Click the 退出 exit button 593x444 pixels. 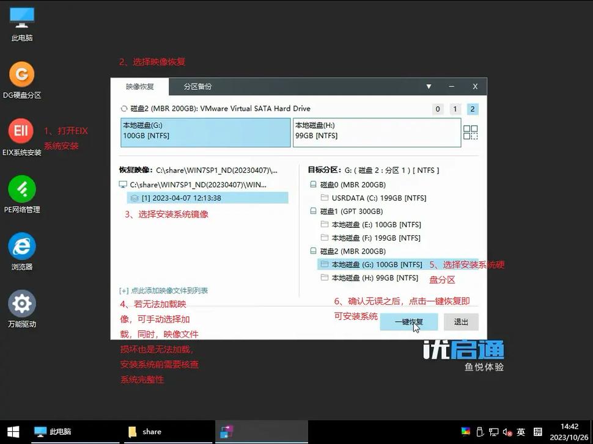(460, 322)
